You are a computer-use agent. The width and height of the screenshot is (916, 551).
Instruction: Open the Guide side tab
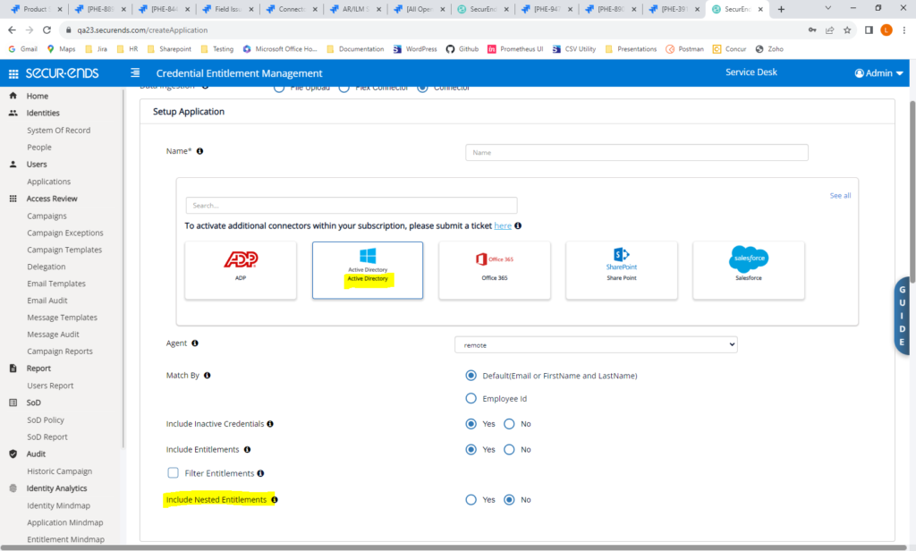point(902,316)
